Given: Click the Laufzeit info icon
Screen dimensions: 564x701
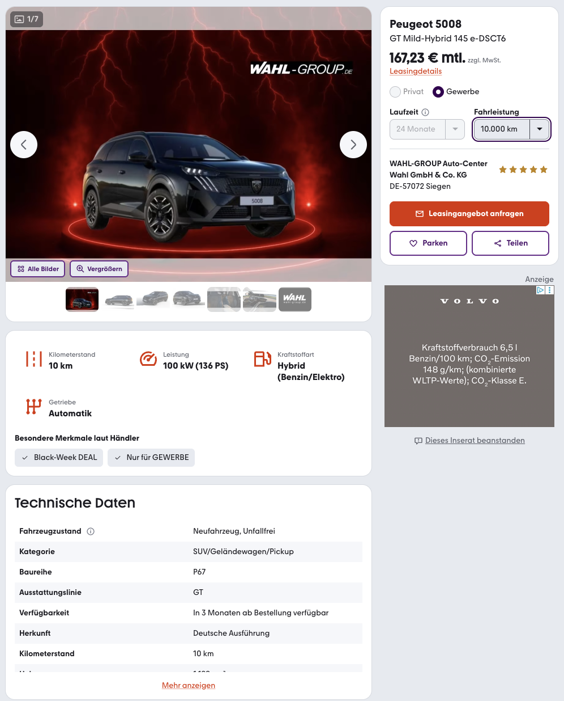Looking at the screenshot, I should tap(425, 112).
